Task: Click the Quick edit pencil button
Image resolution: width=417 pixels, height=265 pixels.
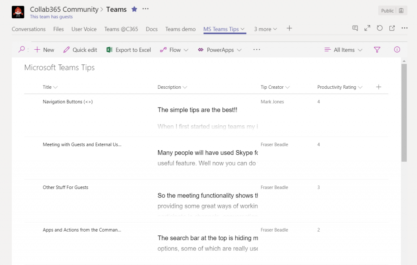Action: [80, 50]
